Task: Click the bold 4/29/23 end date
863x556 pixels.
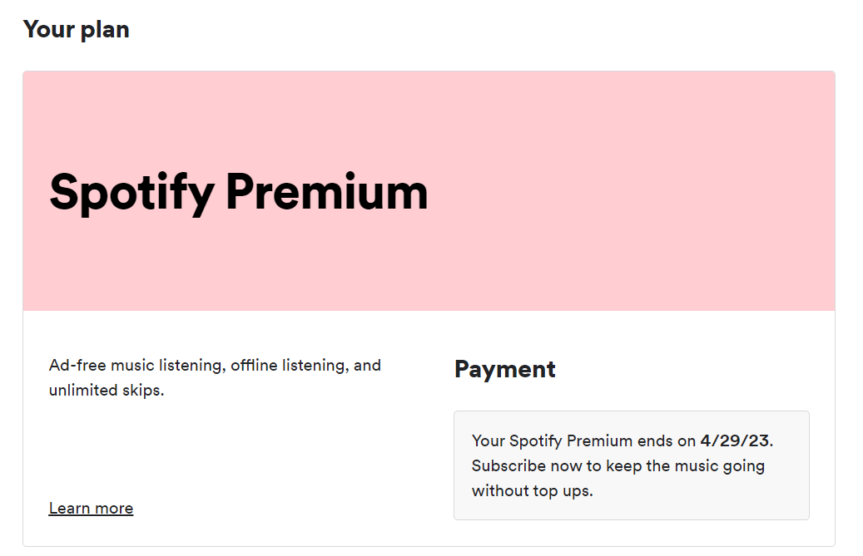Action: [735, 440]
